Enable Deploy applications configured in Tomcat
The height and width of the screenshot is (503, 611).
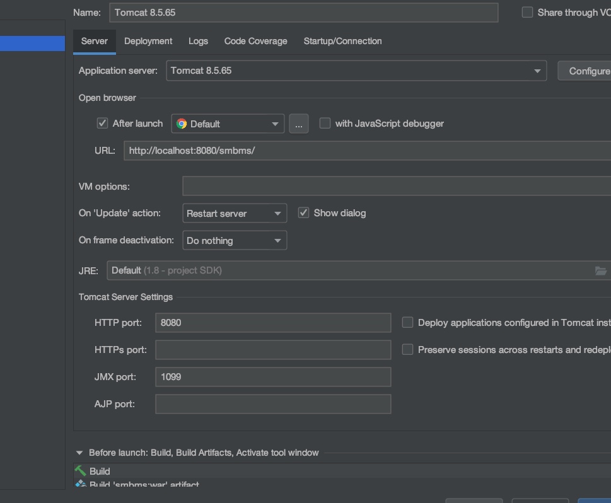click(408, 323)
